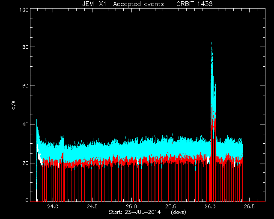
Task: Click the 20 y-axis tick label
Action: 25,163
